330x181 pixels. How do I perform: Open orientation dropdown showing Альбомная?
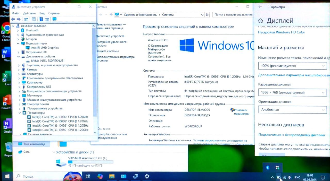coord(293,109)
